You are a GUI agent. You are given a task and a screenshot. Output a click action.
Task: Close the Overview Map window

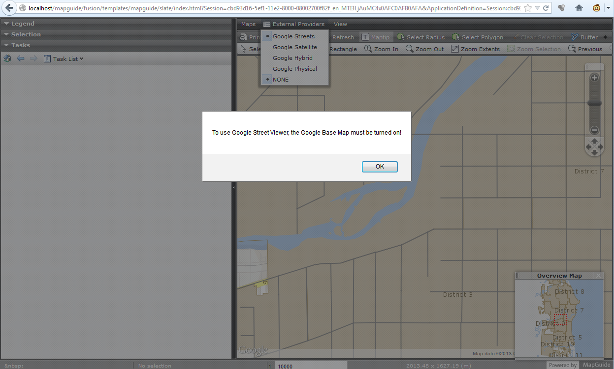click(598, 276)
